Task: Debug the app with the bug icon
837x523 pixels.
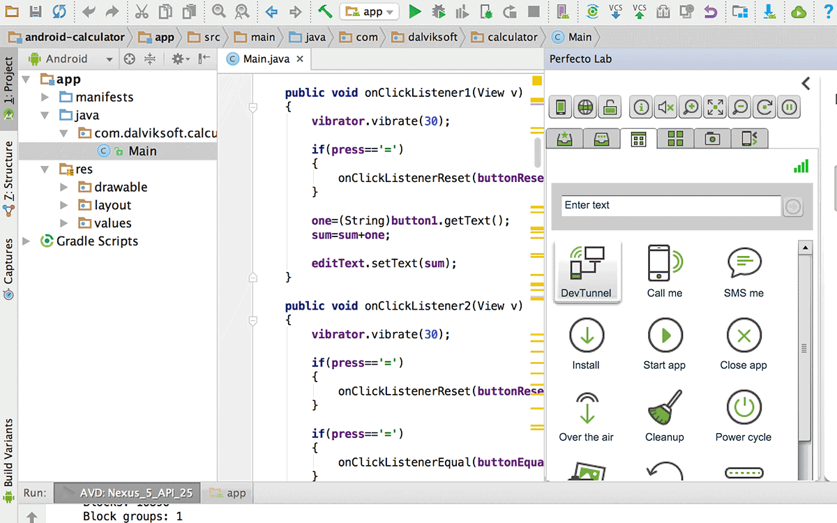Action: coord(438,11)
